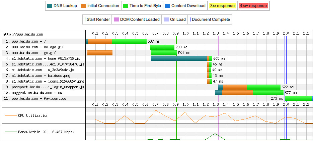Click the green first-byte bar of row 1
This screenshot has width=314, height=141.
pos(129,42)
